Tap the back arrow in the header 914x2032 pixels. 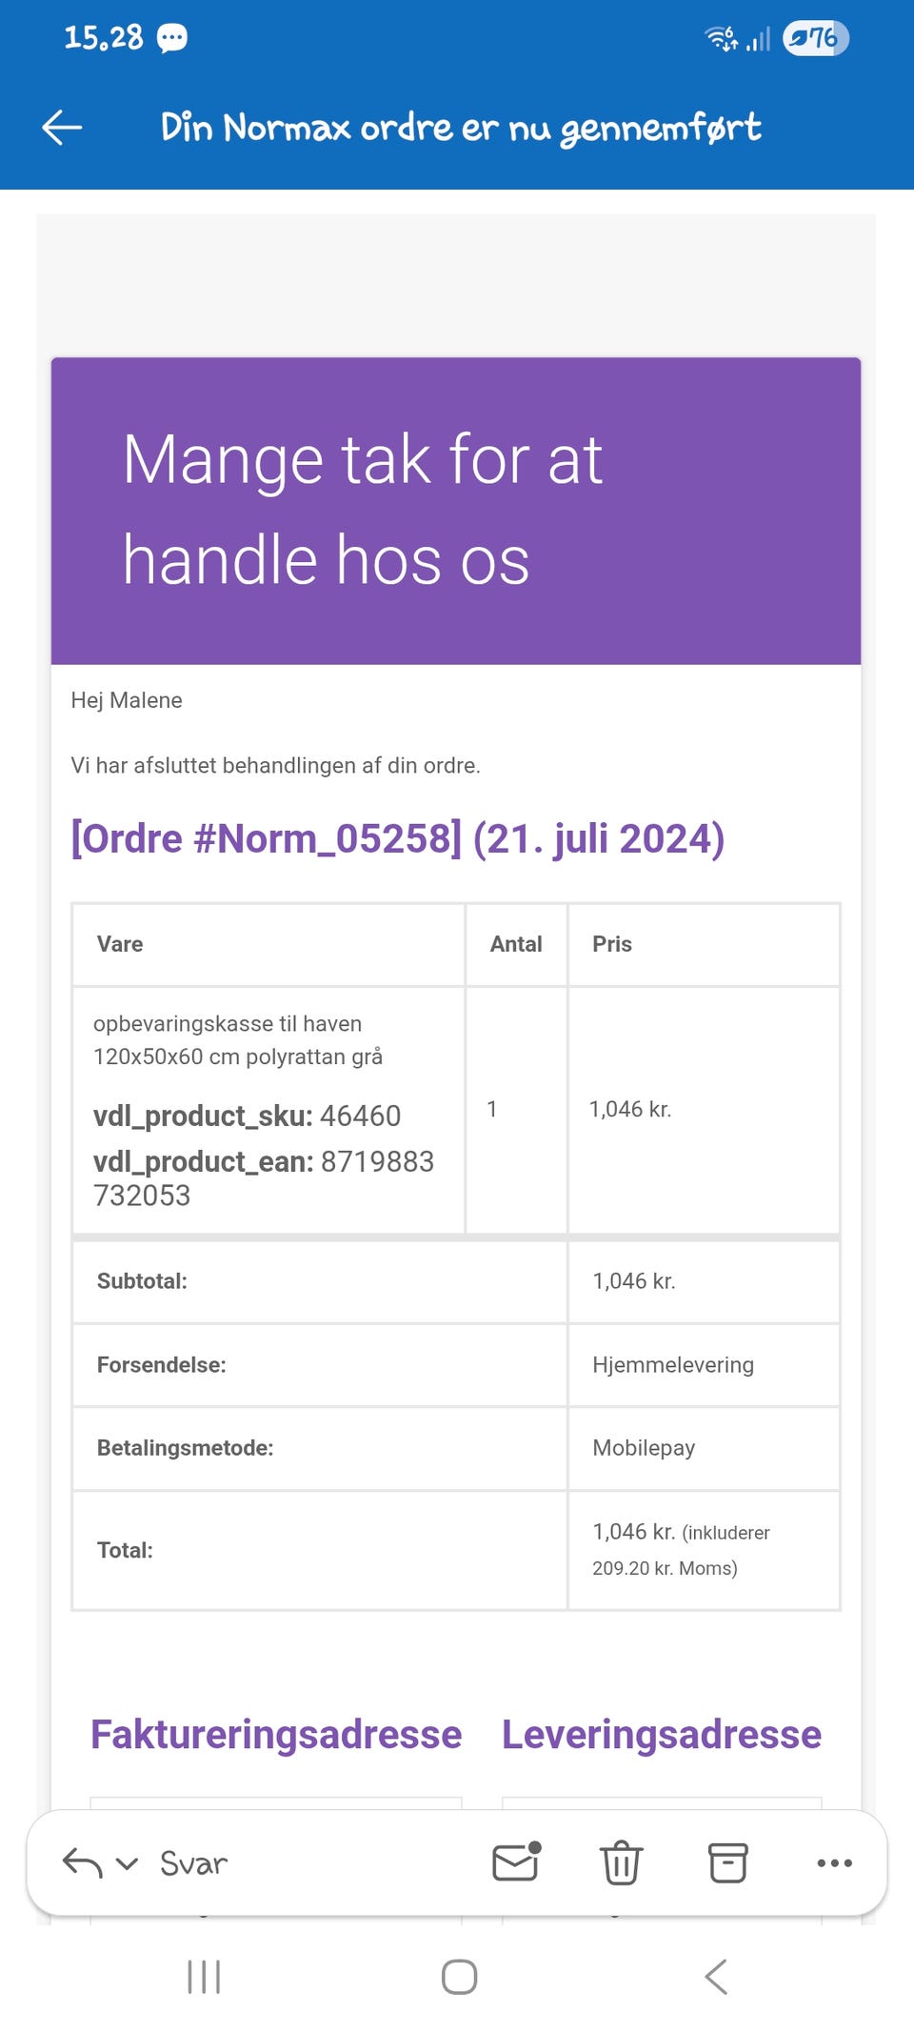(63, 127)
